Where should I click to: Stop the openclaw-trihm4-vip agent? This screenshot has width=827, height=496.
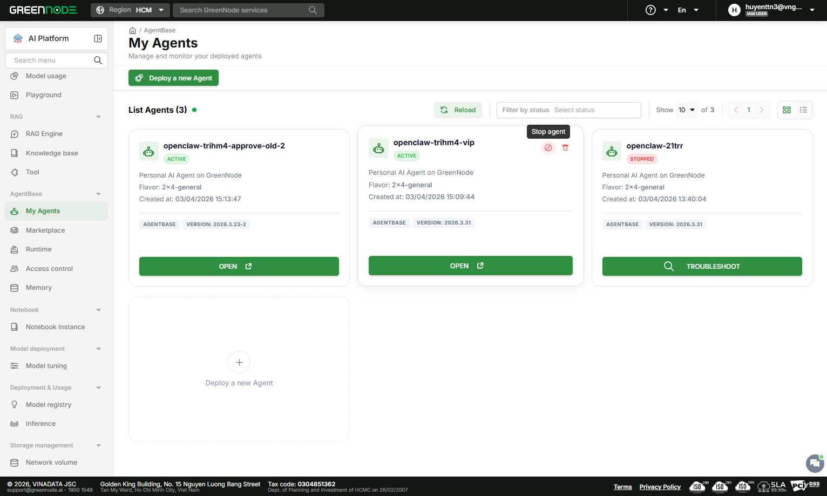pyautogui.click(x=548, y=148)
